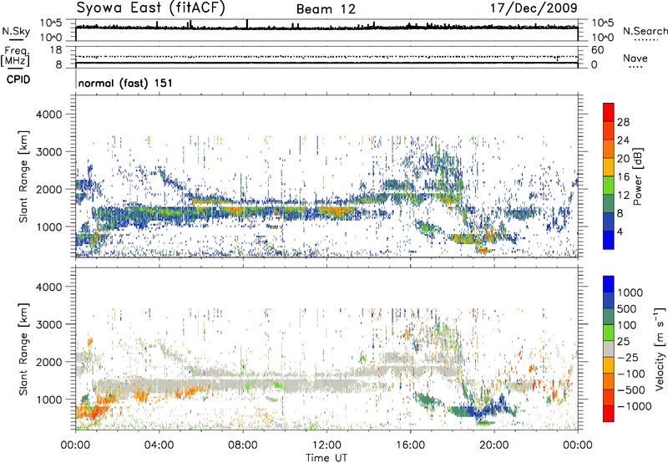
Task: Click the date '17/Dec/2009'
Action: [x=534, y=8]
